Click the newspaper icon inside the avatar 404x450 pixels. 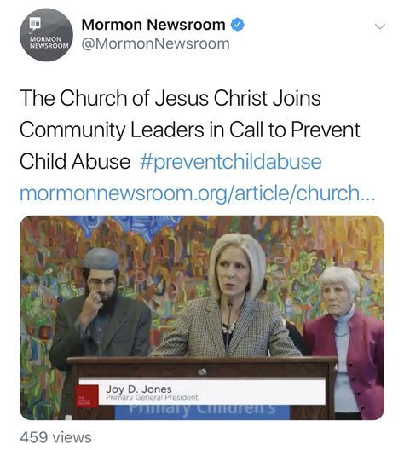tap(35, 24)
